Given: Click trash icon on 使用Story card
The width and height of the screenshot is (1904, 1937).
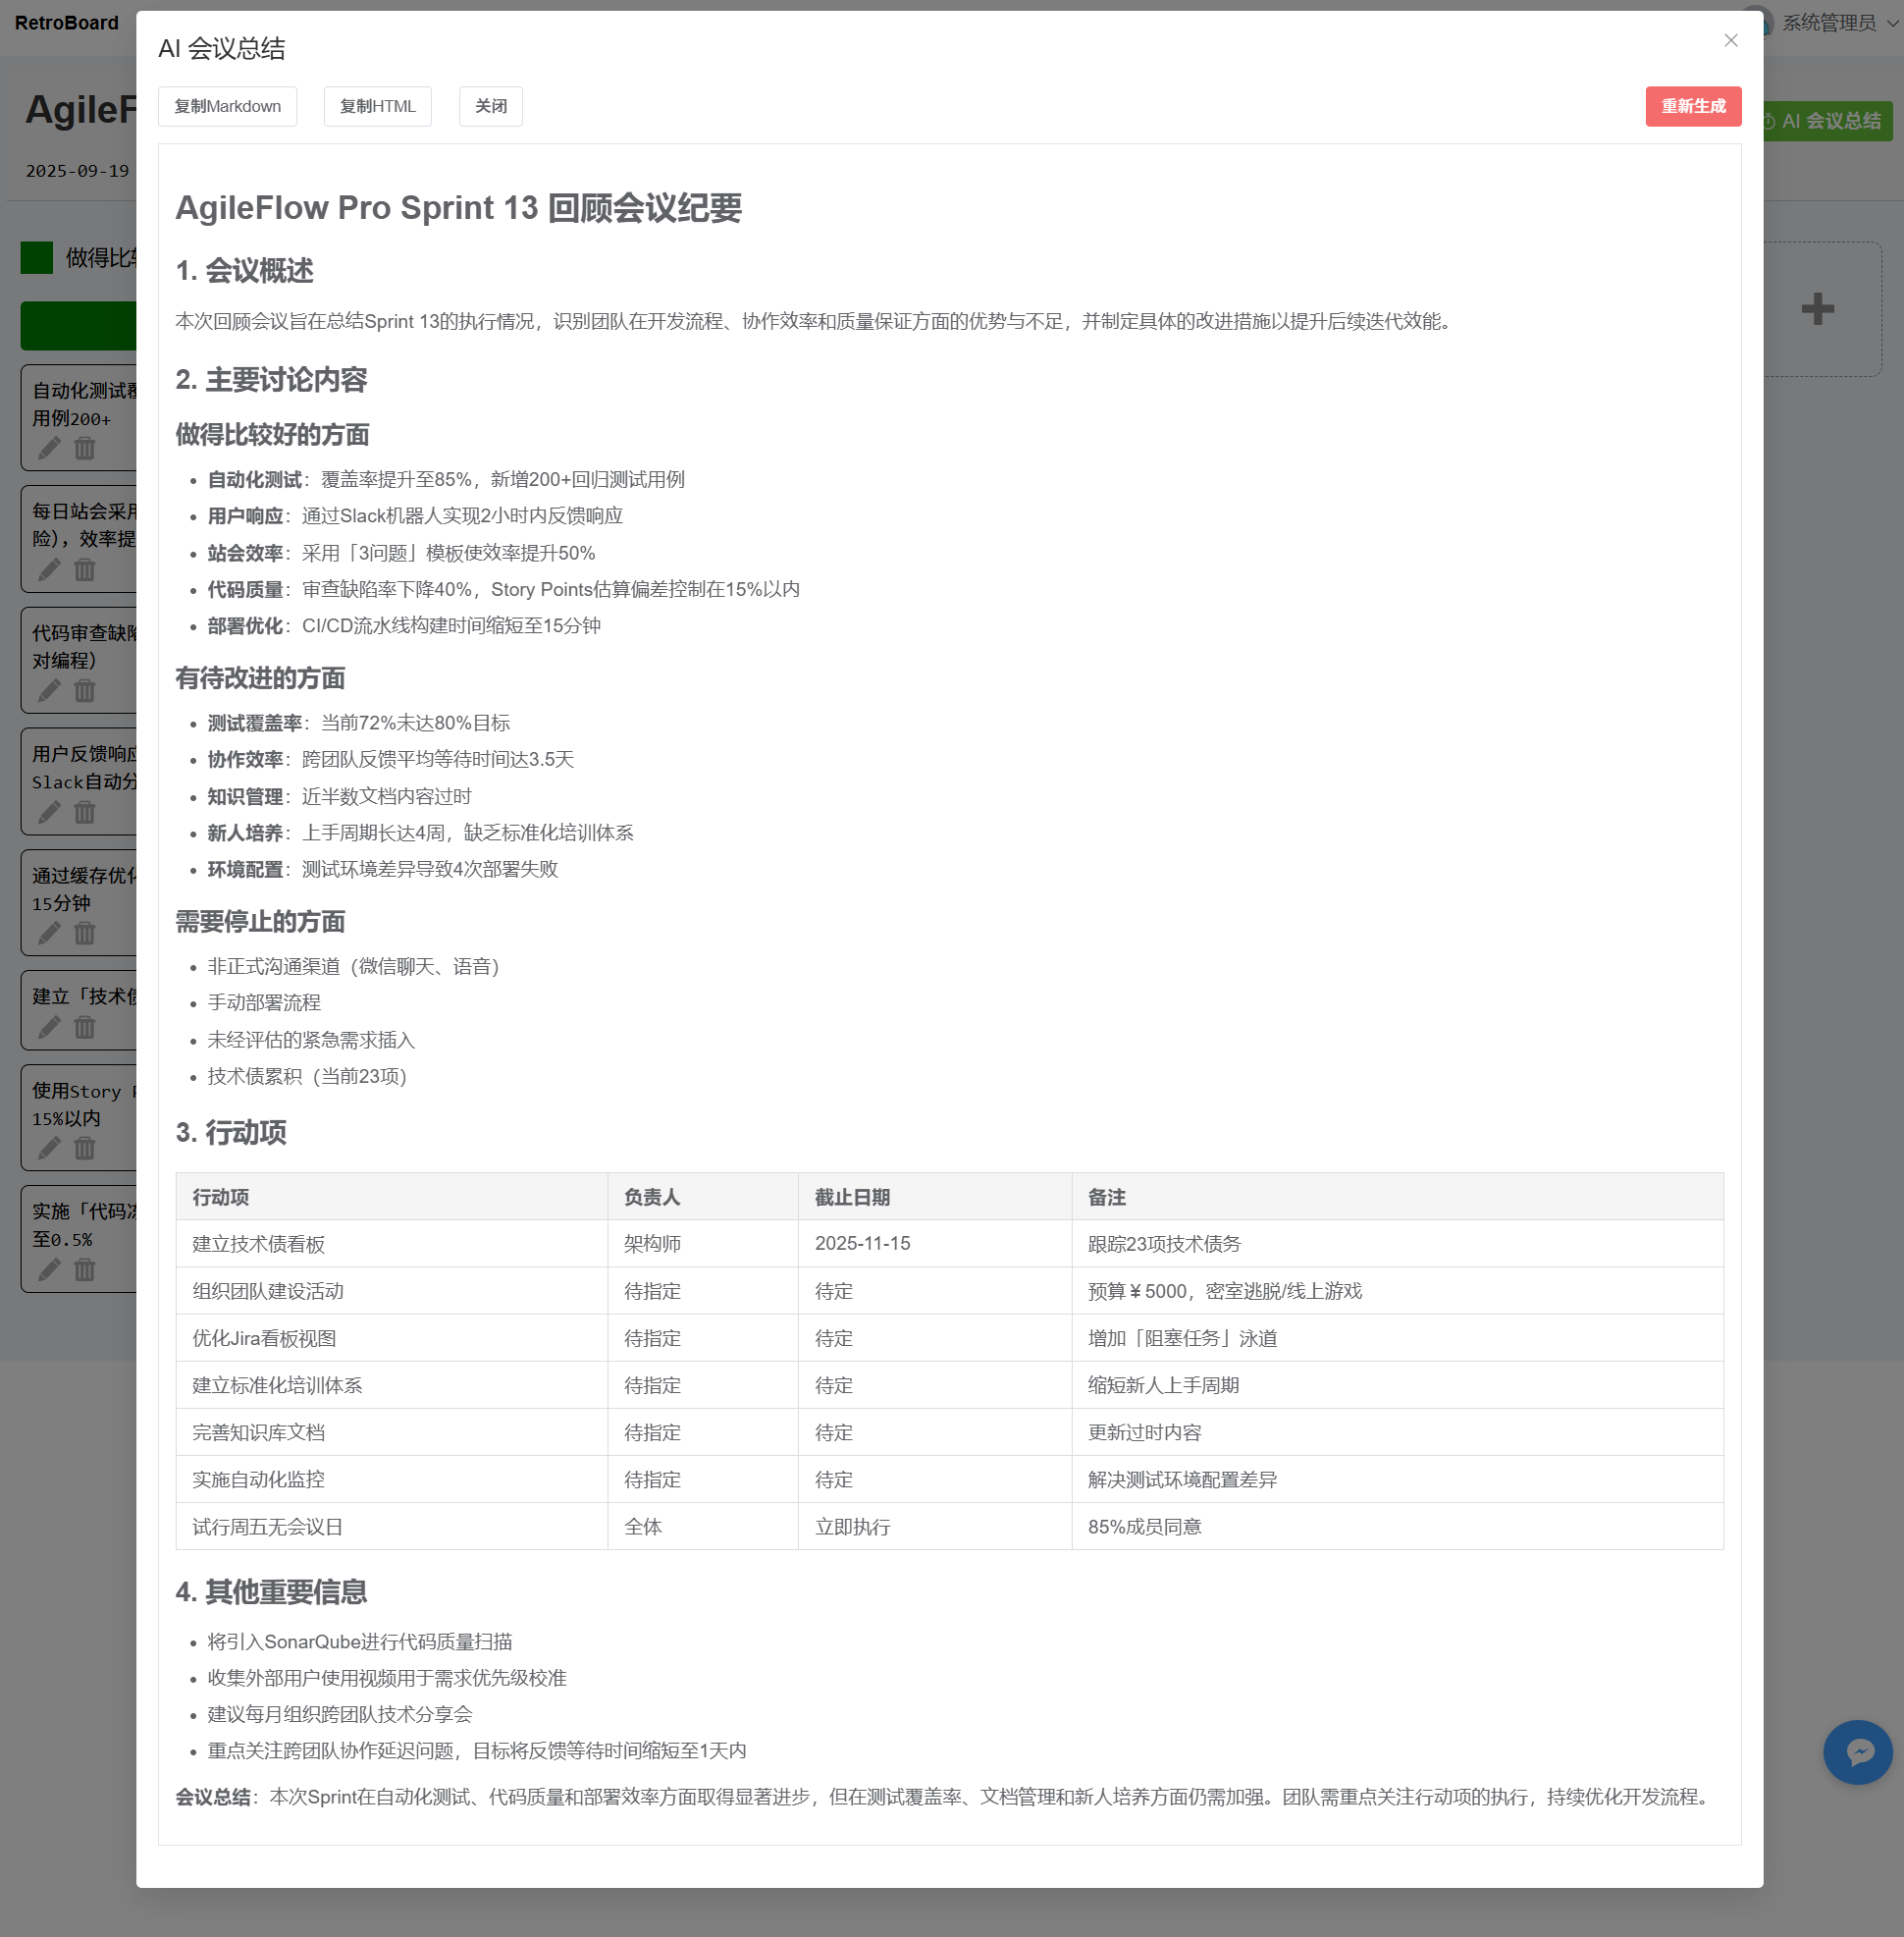Looking at the screenshot, I should (x=85, y=1149).
